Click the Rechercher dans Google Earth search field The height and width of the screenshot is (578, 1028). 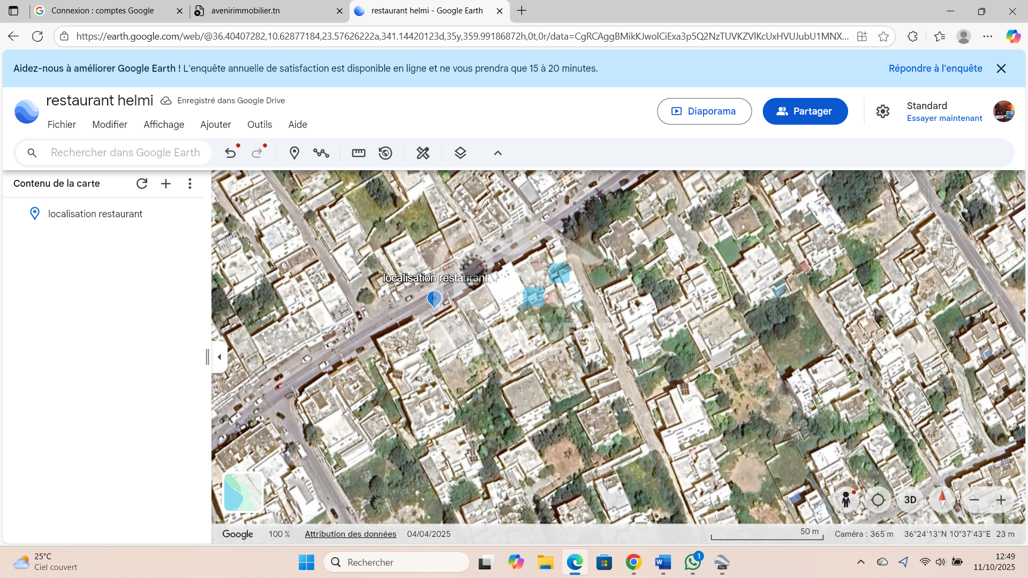pos(125,153)
